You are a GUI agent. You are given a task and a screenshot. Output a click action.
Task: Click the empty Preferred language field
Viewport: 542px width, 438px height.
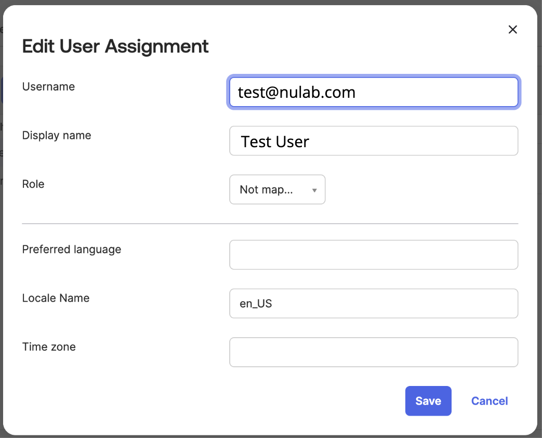tap(373, 255)
